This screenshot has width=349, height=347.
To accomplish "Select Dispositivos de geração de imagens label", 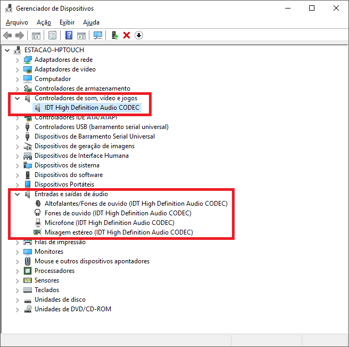I will [85, 146].
